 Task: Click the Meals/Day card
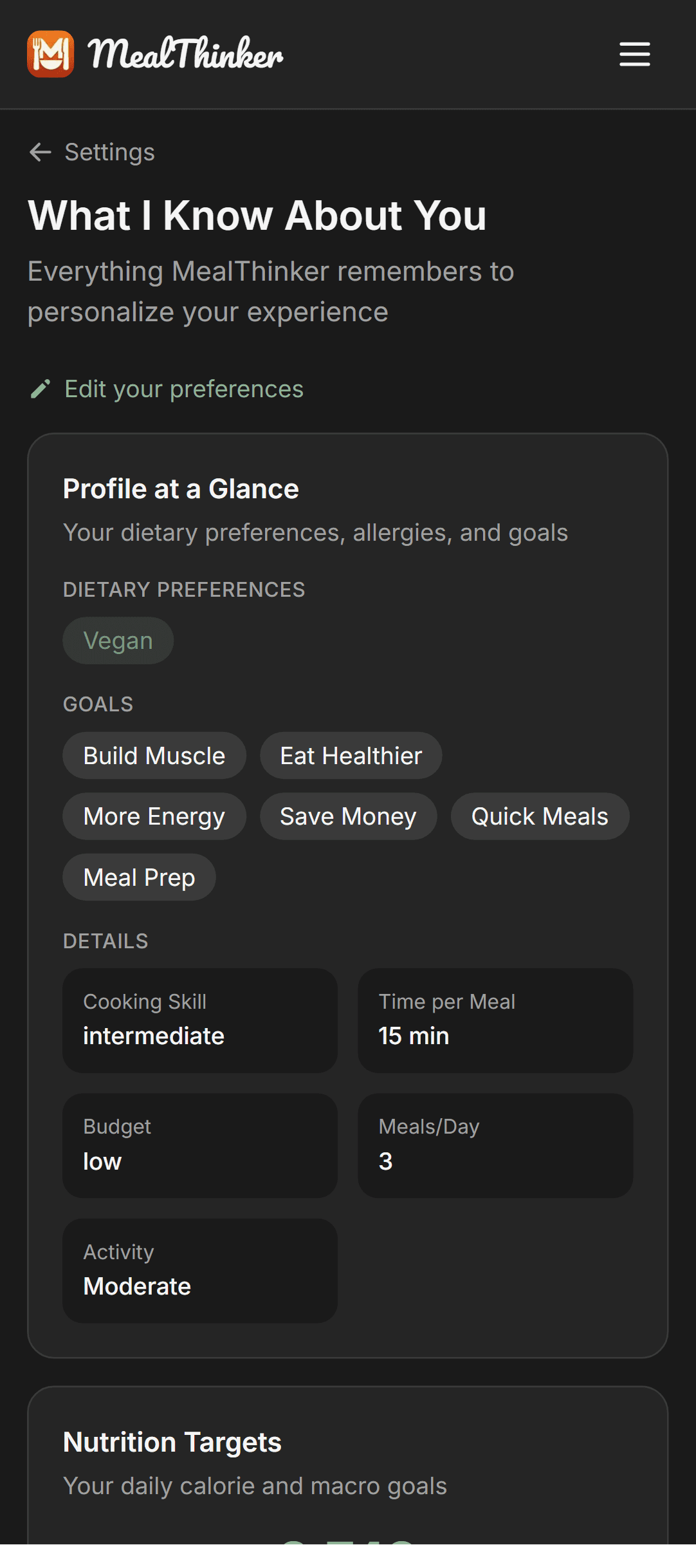(495, 1146)
